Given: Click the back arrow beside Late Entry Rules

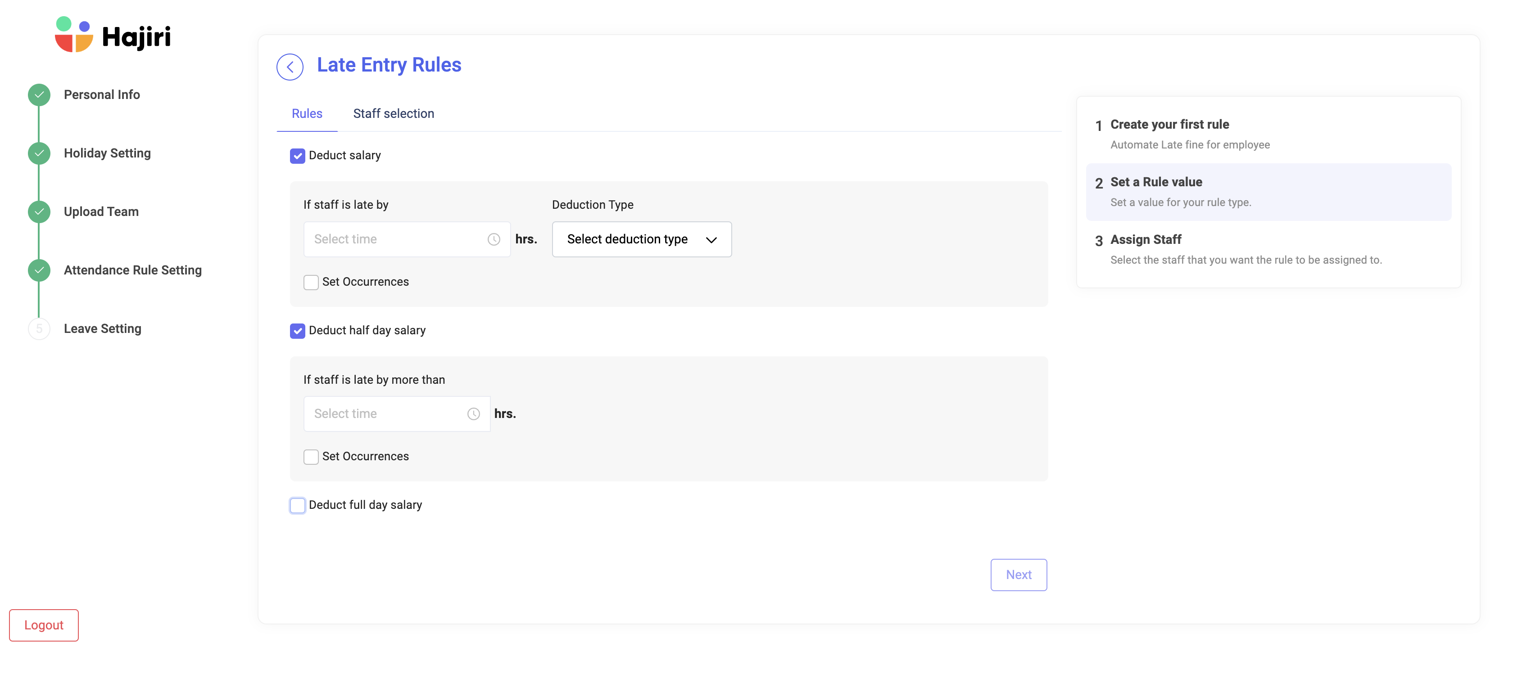Looking at the screenshot, I should tap(290, 67).
